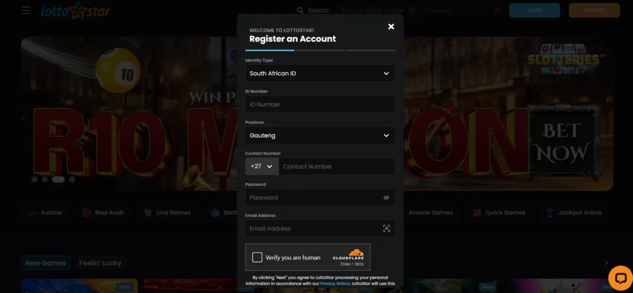The height and width of the screenshot is (293, 633).
Task: Switch to the Feelin' Lucky tab
Action: click(x=100, y=263)
